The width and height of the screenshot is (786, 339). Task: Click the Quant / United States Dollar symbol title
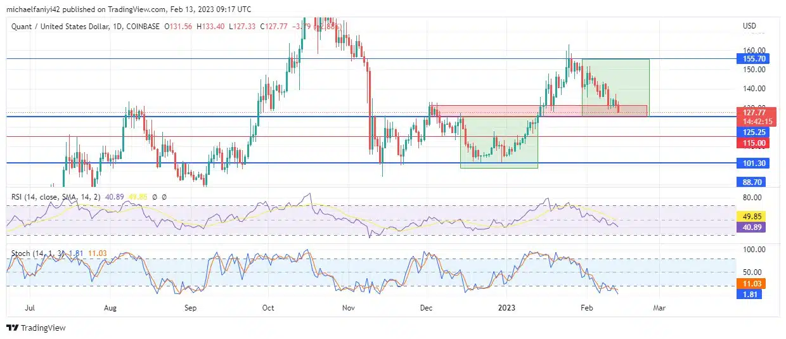click(x=63, y=27)
